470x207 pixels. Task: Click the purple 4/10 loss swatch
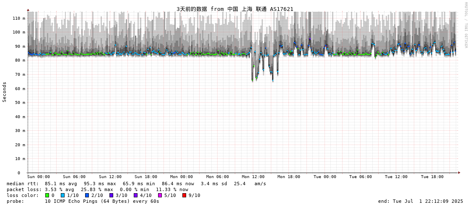coord(135,195)
